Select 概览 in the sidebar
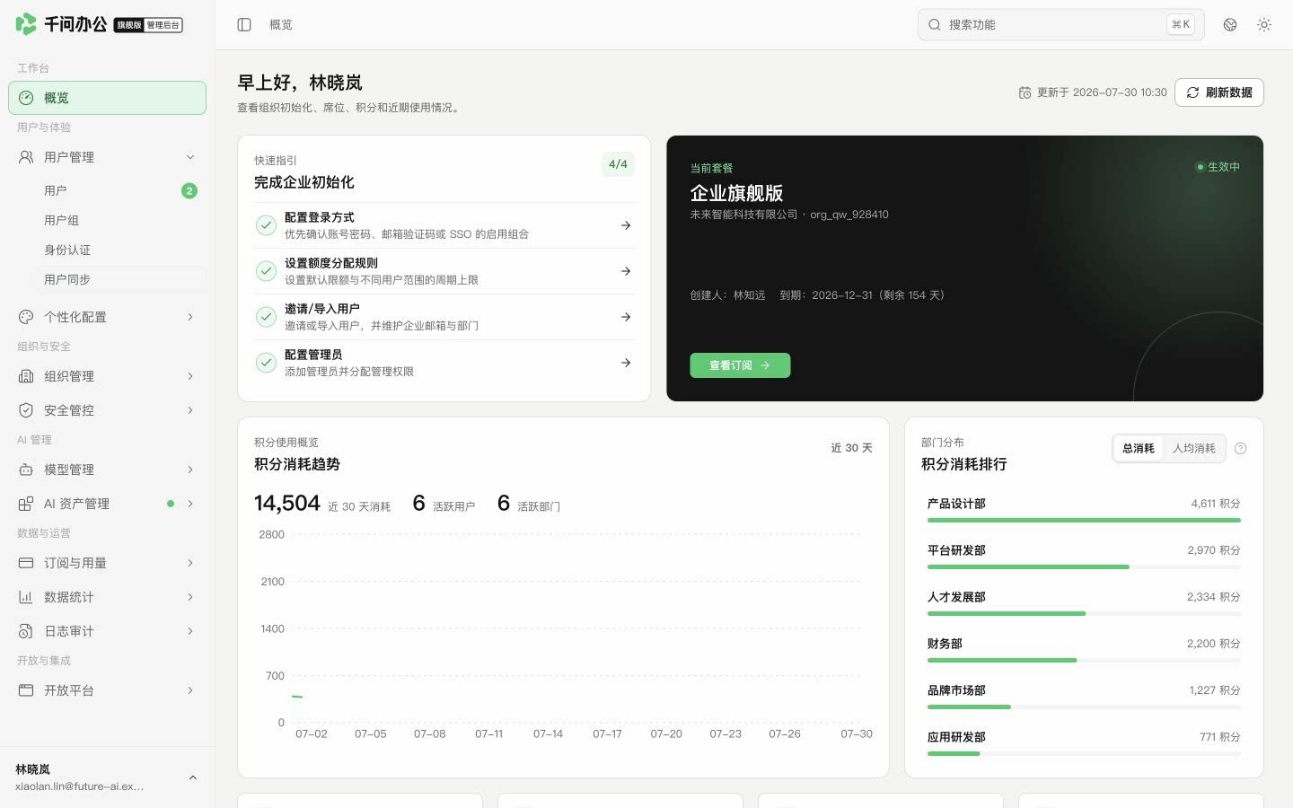Screen dimensions: 1293x808 pos(107,98)
